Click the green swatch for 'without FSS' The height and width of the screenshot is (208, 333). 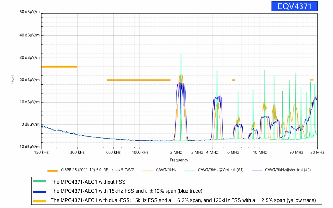(x=40, y=182)
